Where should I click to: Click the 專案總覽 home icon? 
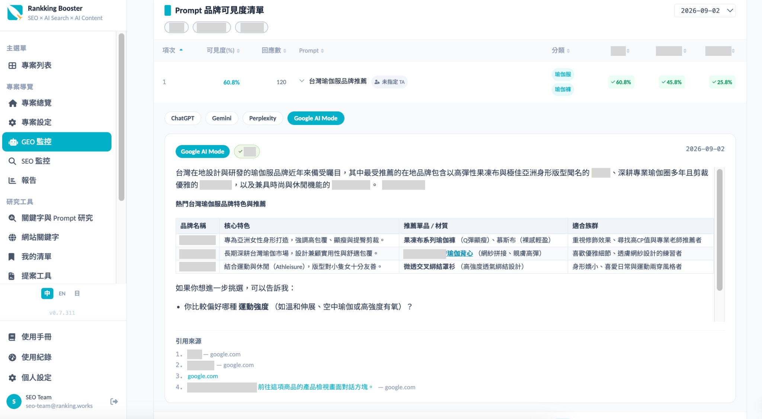point(12,103)
